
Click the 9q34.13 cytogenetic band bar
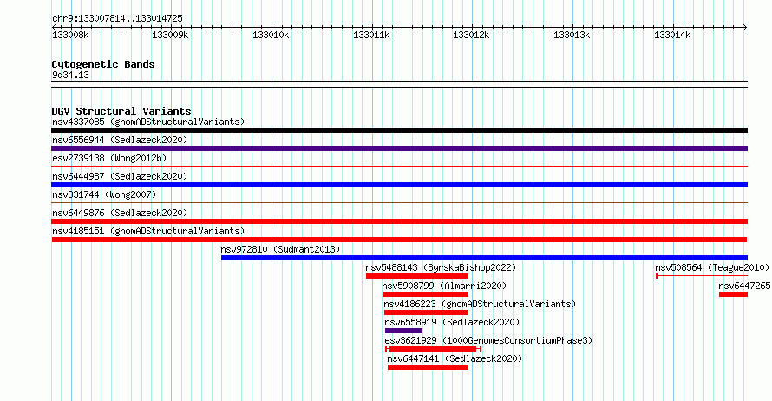pyautogui.click(x=399, y=84)
